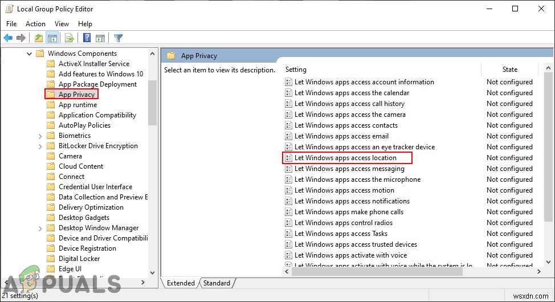Click settings list horizontal scroll right arrow
Screen dimensions: 555x302
(538, 272)
